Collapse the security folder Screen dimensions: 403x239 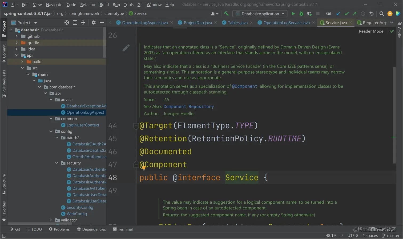point(57,163)
